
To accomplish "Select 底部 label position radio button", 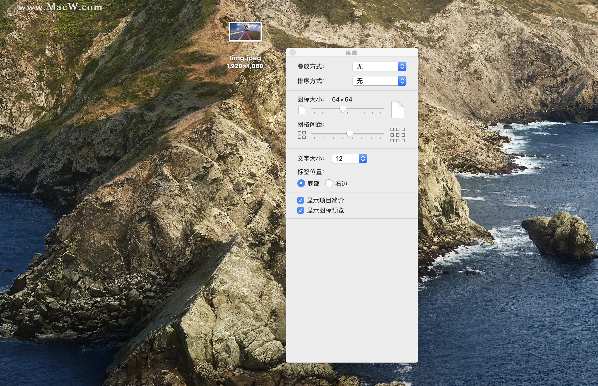I will click(x=301, y=183).
